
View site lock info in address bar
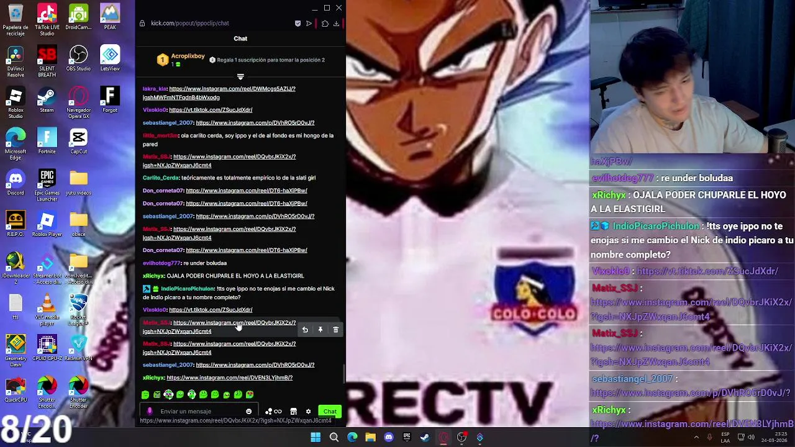click(142, 24)
